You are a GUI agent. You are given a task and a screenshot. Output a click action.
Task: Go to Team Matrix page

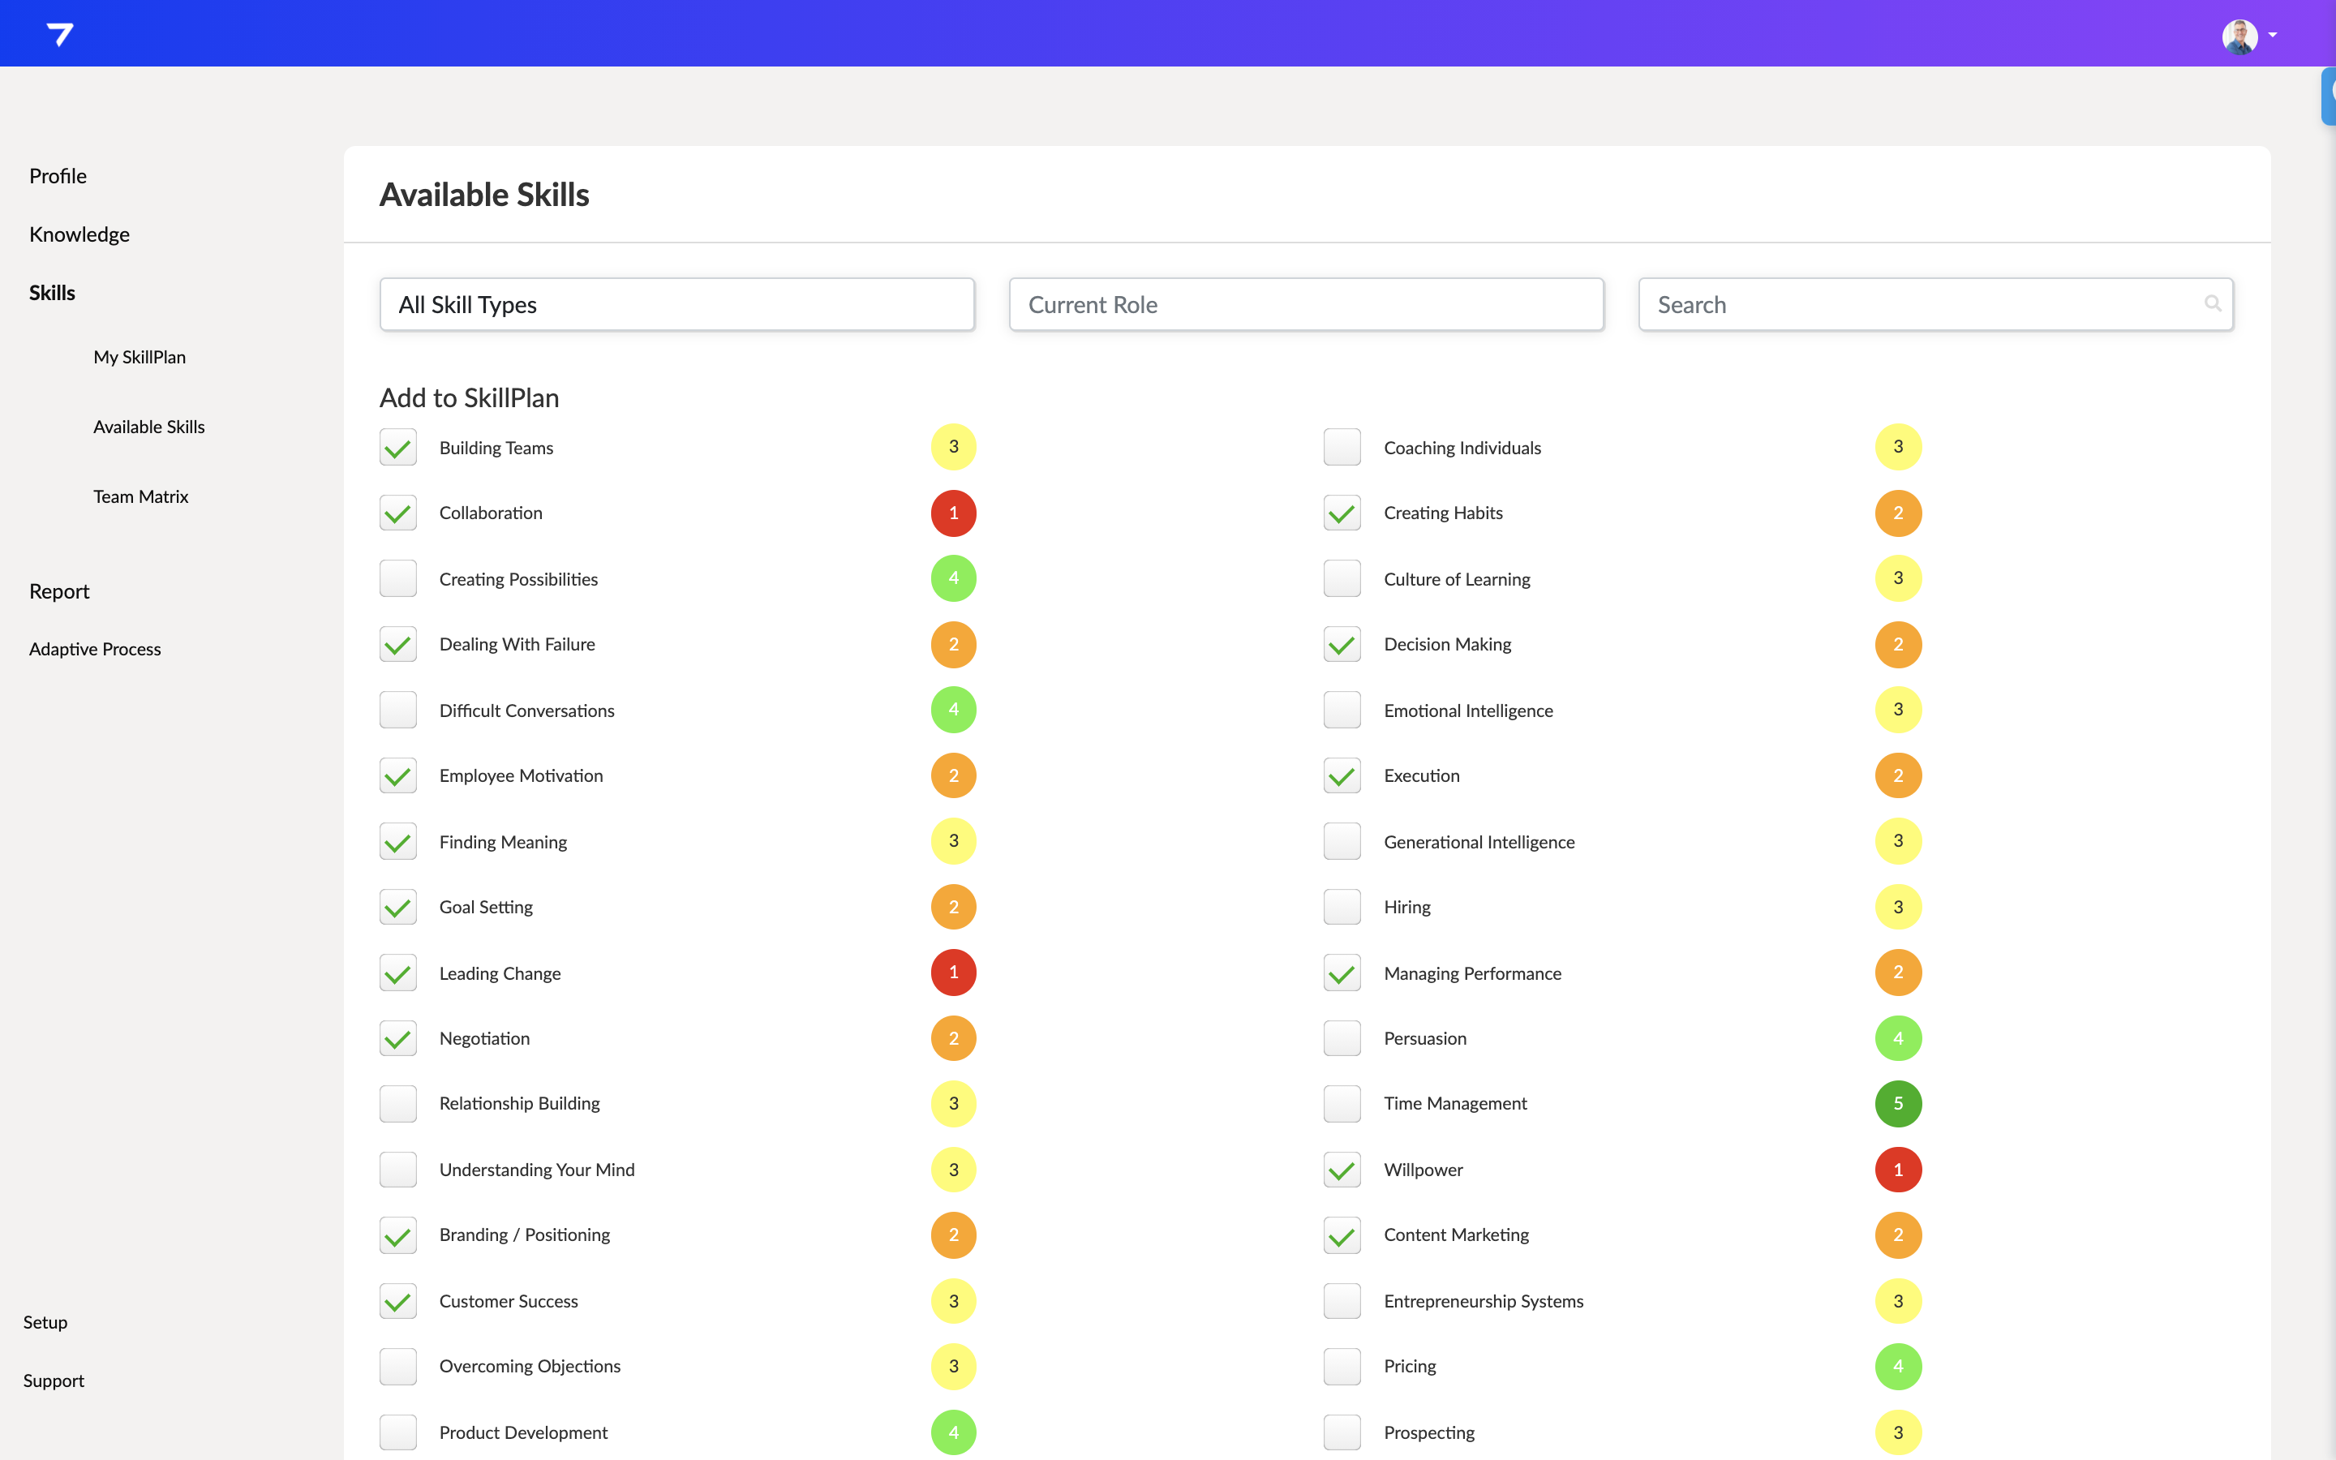[140, 496]
